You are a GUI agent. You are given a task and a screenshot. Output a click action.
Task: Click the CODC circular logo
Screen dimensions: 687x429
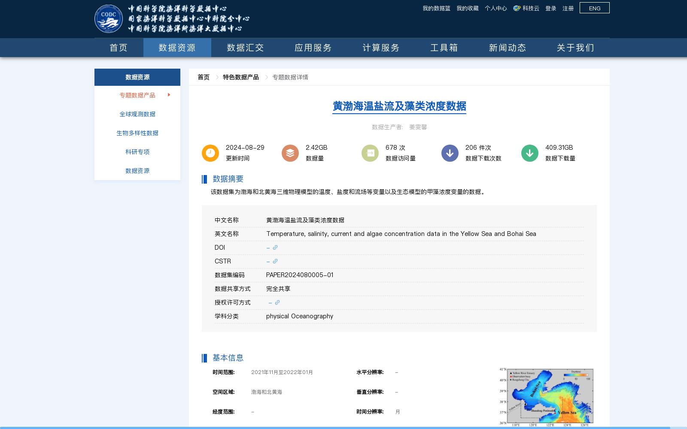pyautogui.click(x=109, y=19)
